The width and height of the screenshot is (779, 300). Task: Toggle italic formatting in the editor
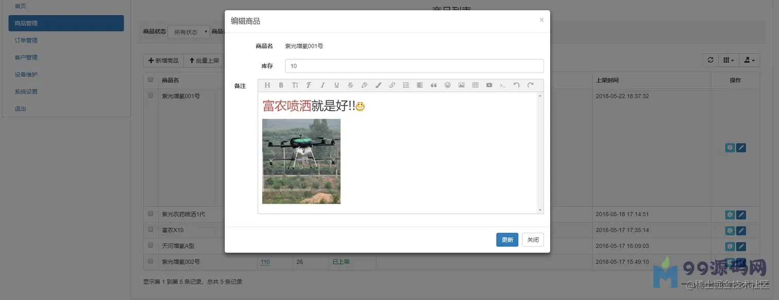tap(323, 85)
